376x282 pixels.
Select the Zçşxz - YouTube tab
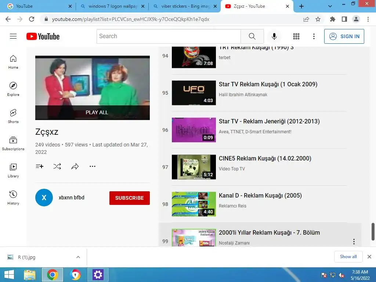257,6
